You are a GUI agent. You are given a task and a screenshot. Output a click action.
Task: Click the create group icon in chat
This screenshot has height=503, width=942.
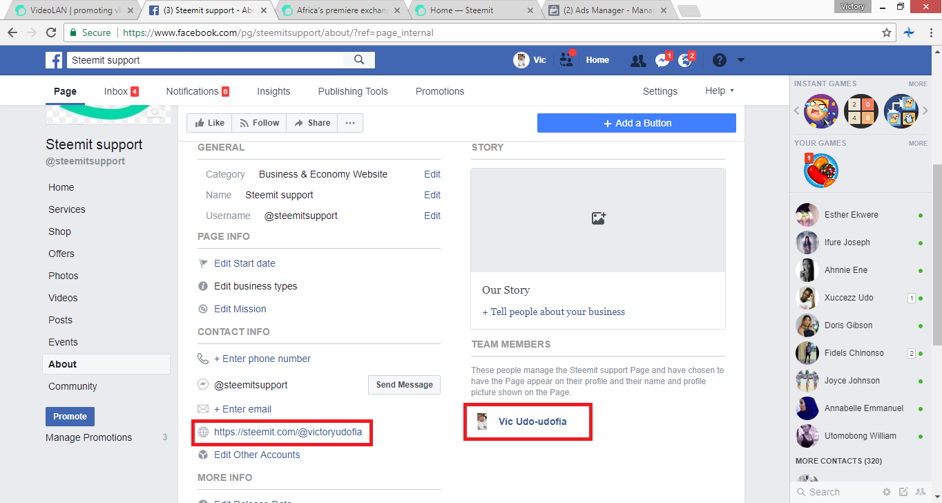(x=920, y=492)
